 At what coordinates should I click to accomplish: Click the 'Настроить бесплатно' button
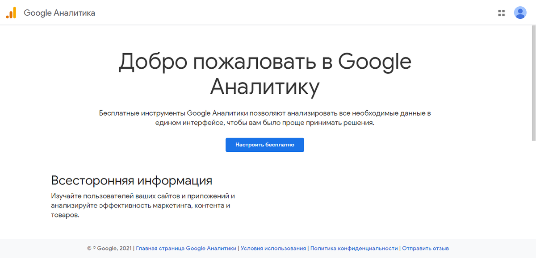pyautogui.click(x=265, y=145)
